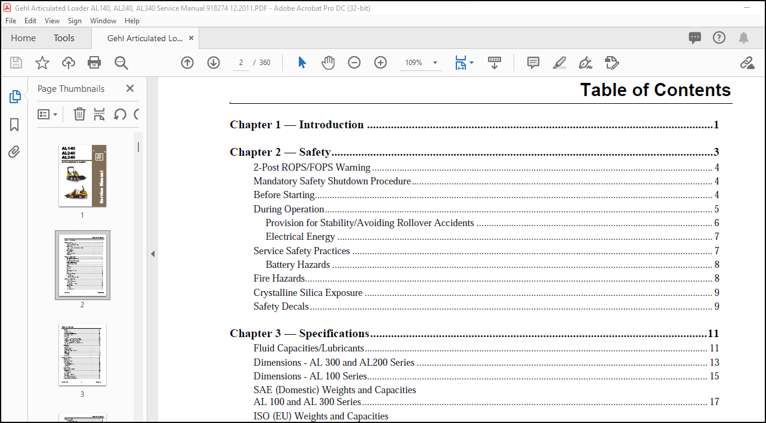Share a link to this file

(x=747, y=63)
